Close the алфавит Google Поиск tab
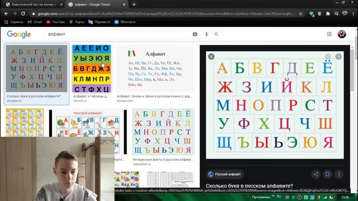This screenshot has height=201, width=358. pyautogui.click(x=124, y=4)
